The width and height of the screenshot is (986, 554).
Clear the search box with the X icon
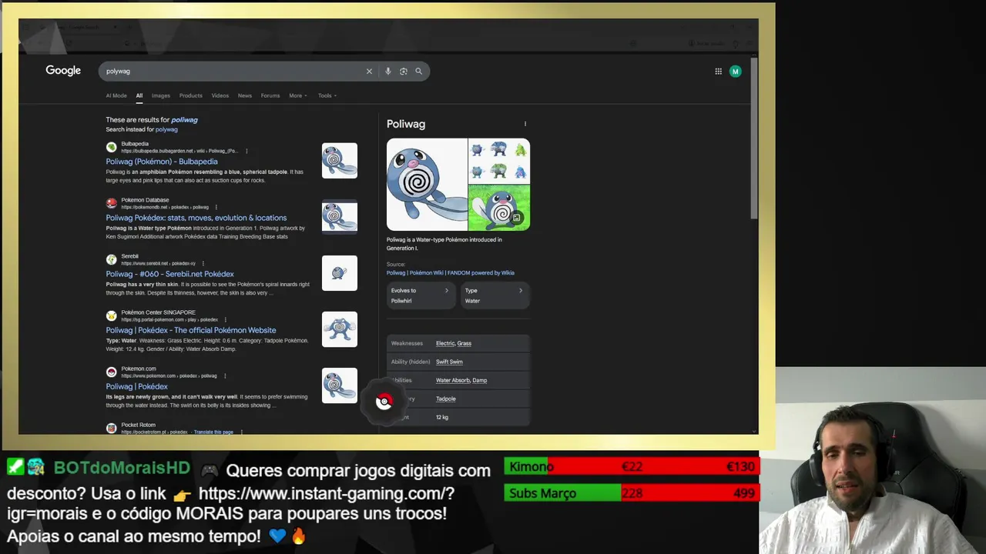[369, 72]
